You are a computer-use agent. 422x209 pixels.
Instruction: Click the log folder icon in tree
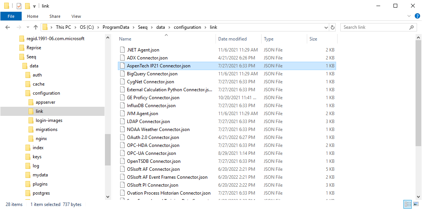point(28,166)
